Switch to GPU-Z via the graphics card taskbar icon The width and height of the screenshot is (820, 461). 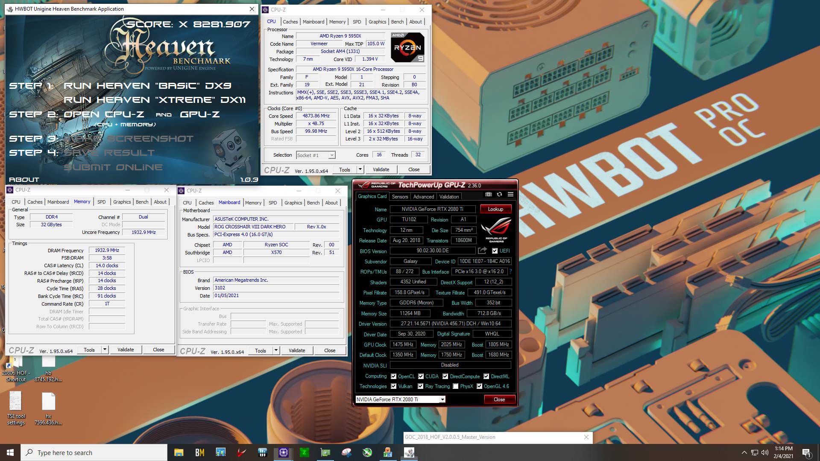(325, 452)
